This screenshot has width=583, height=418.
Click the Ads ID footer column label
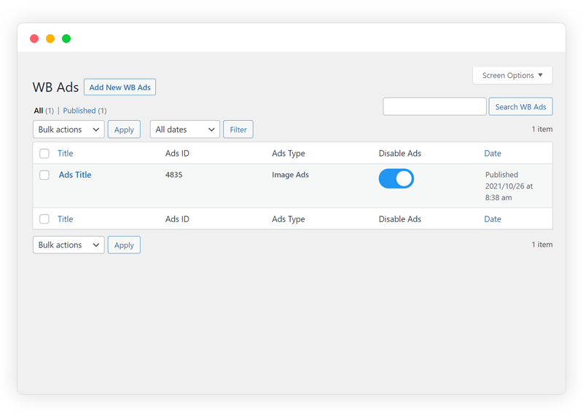tap(177, 219)
